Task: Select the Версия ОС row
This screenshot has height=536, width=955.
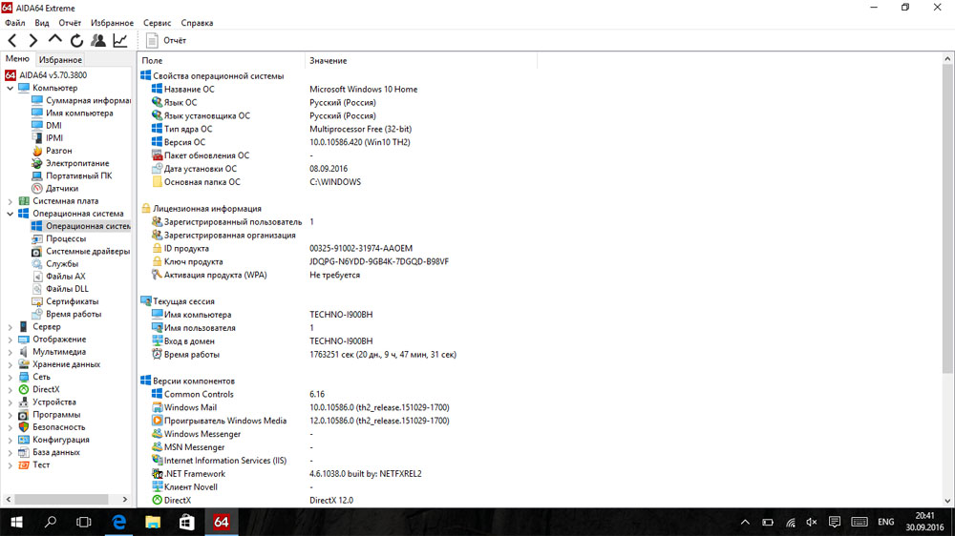Action: coord(281,142)
